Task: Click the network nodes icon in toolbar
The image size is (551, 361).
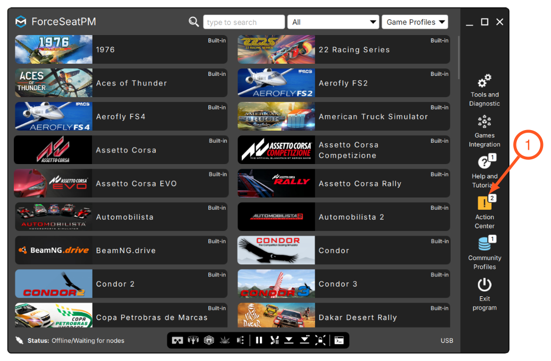Action: tap(240, 340)
